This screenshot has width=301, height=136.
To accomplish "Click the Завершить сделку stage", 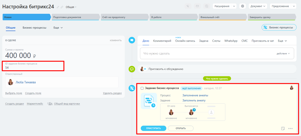I will (x=272, y=17).
